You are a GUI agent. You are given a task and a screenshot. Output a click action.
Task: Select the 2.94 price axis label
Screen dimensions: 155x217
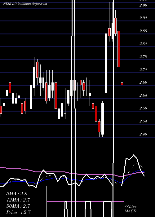tap(143, 18)
